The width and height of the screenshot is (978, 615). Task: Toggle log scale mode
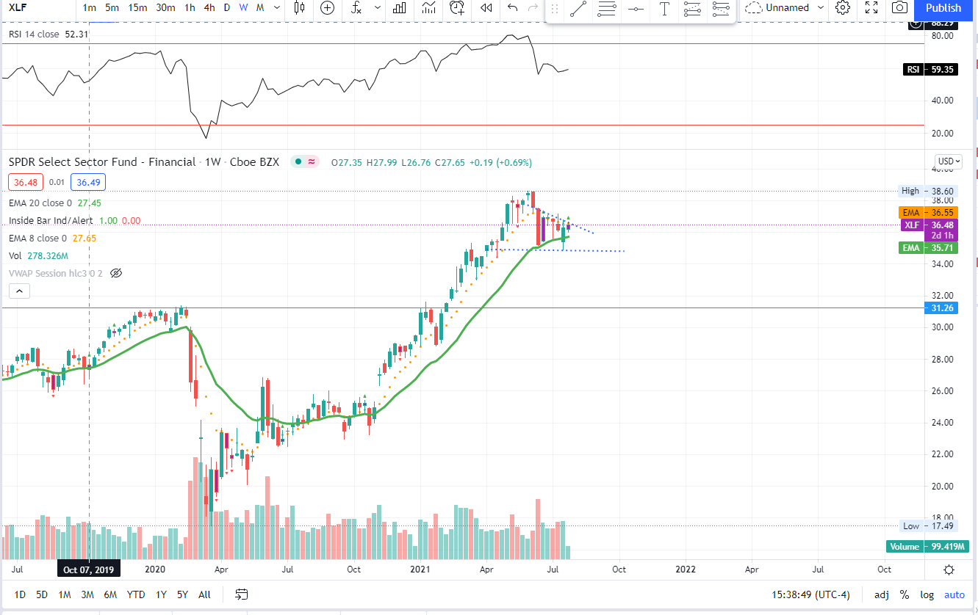927,594
